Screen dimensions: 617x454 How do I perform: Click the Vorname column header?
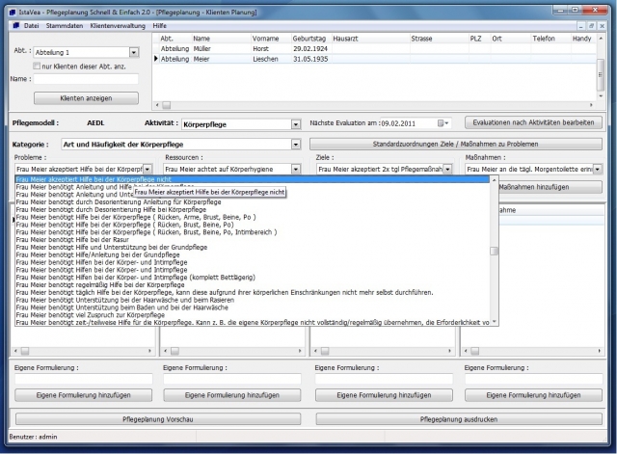click(x=271, y=39)
